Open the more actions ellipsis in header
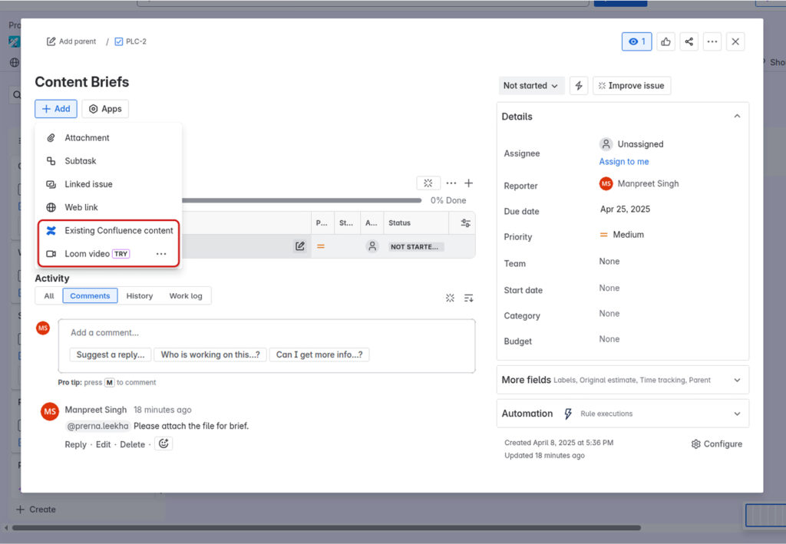This screenshot has height=544, width=786. point(712,41)
